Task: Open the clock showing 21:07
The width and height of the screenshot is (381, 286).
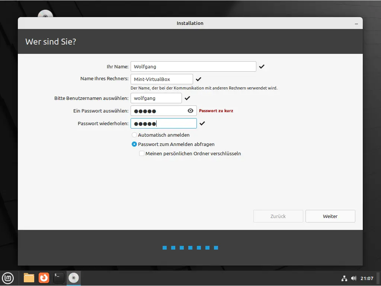Action: [367, 278]
